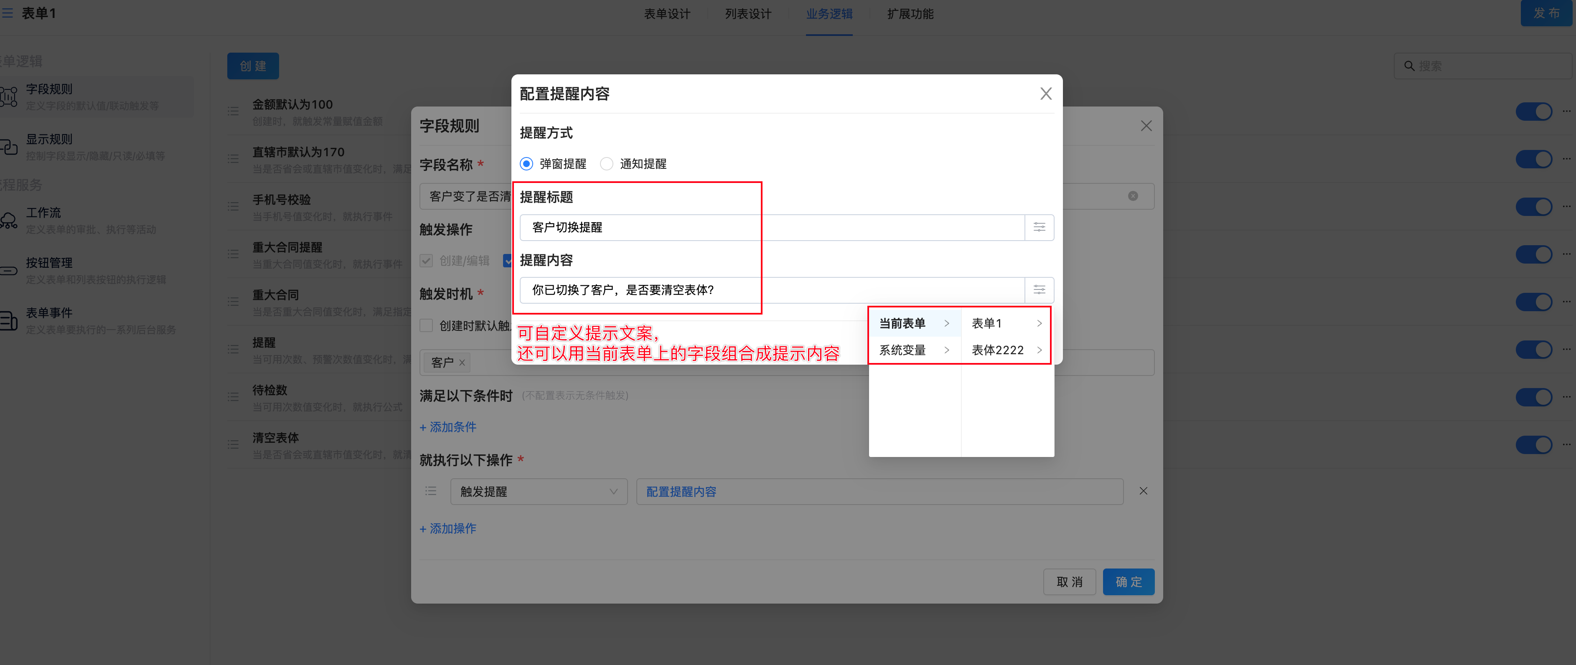Click drag handle icon beside 触发提醒 row
The image size is (1576, 665).
click(x=431, y=491)
